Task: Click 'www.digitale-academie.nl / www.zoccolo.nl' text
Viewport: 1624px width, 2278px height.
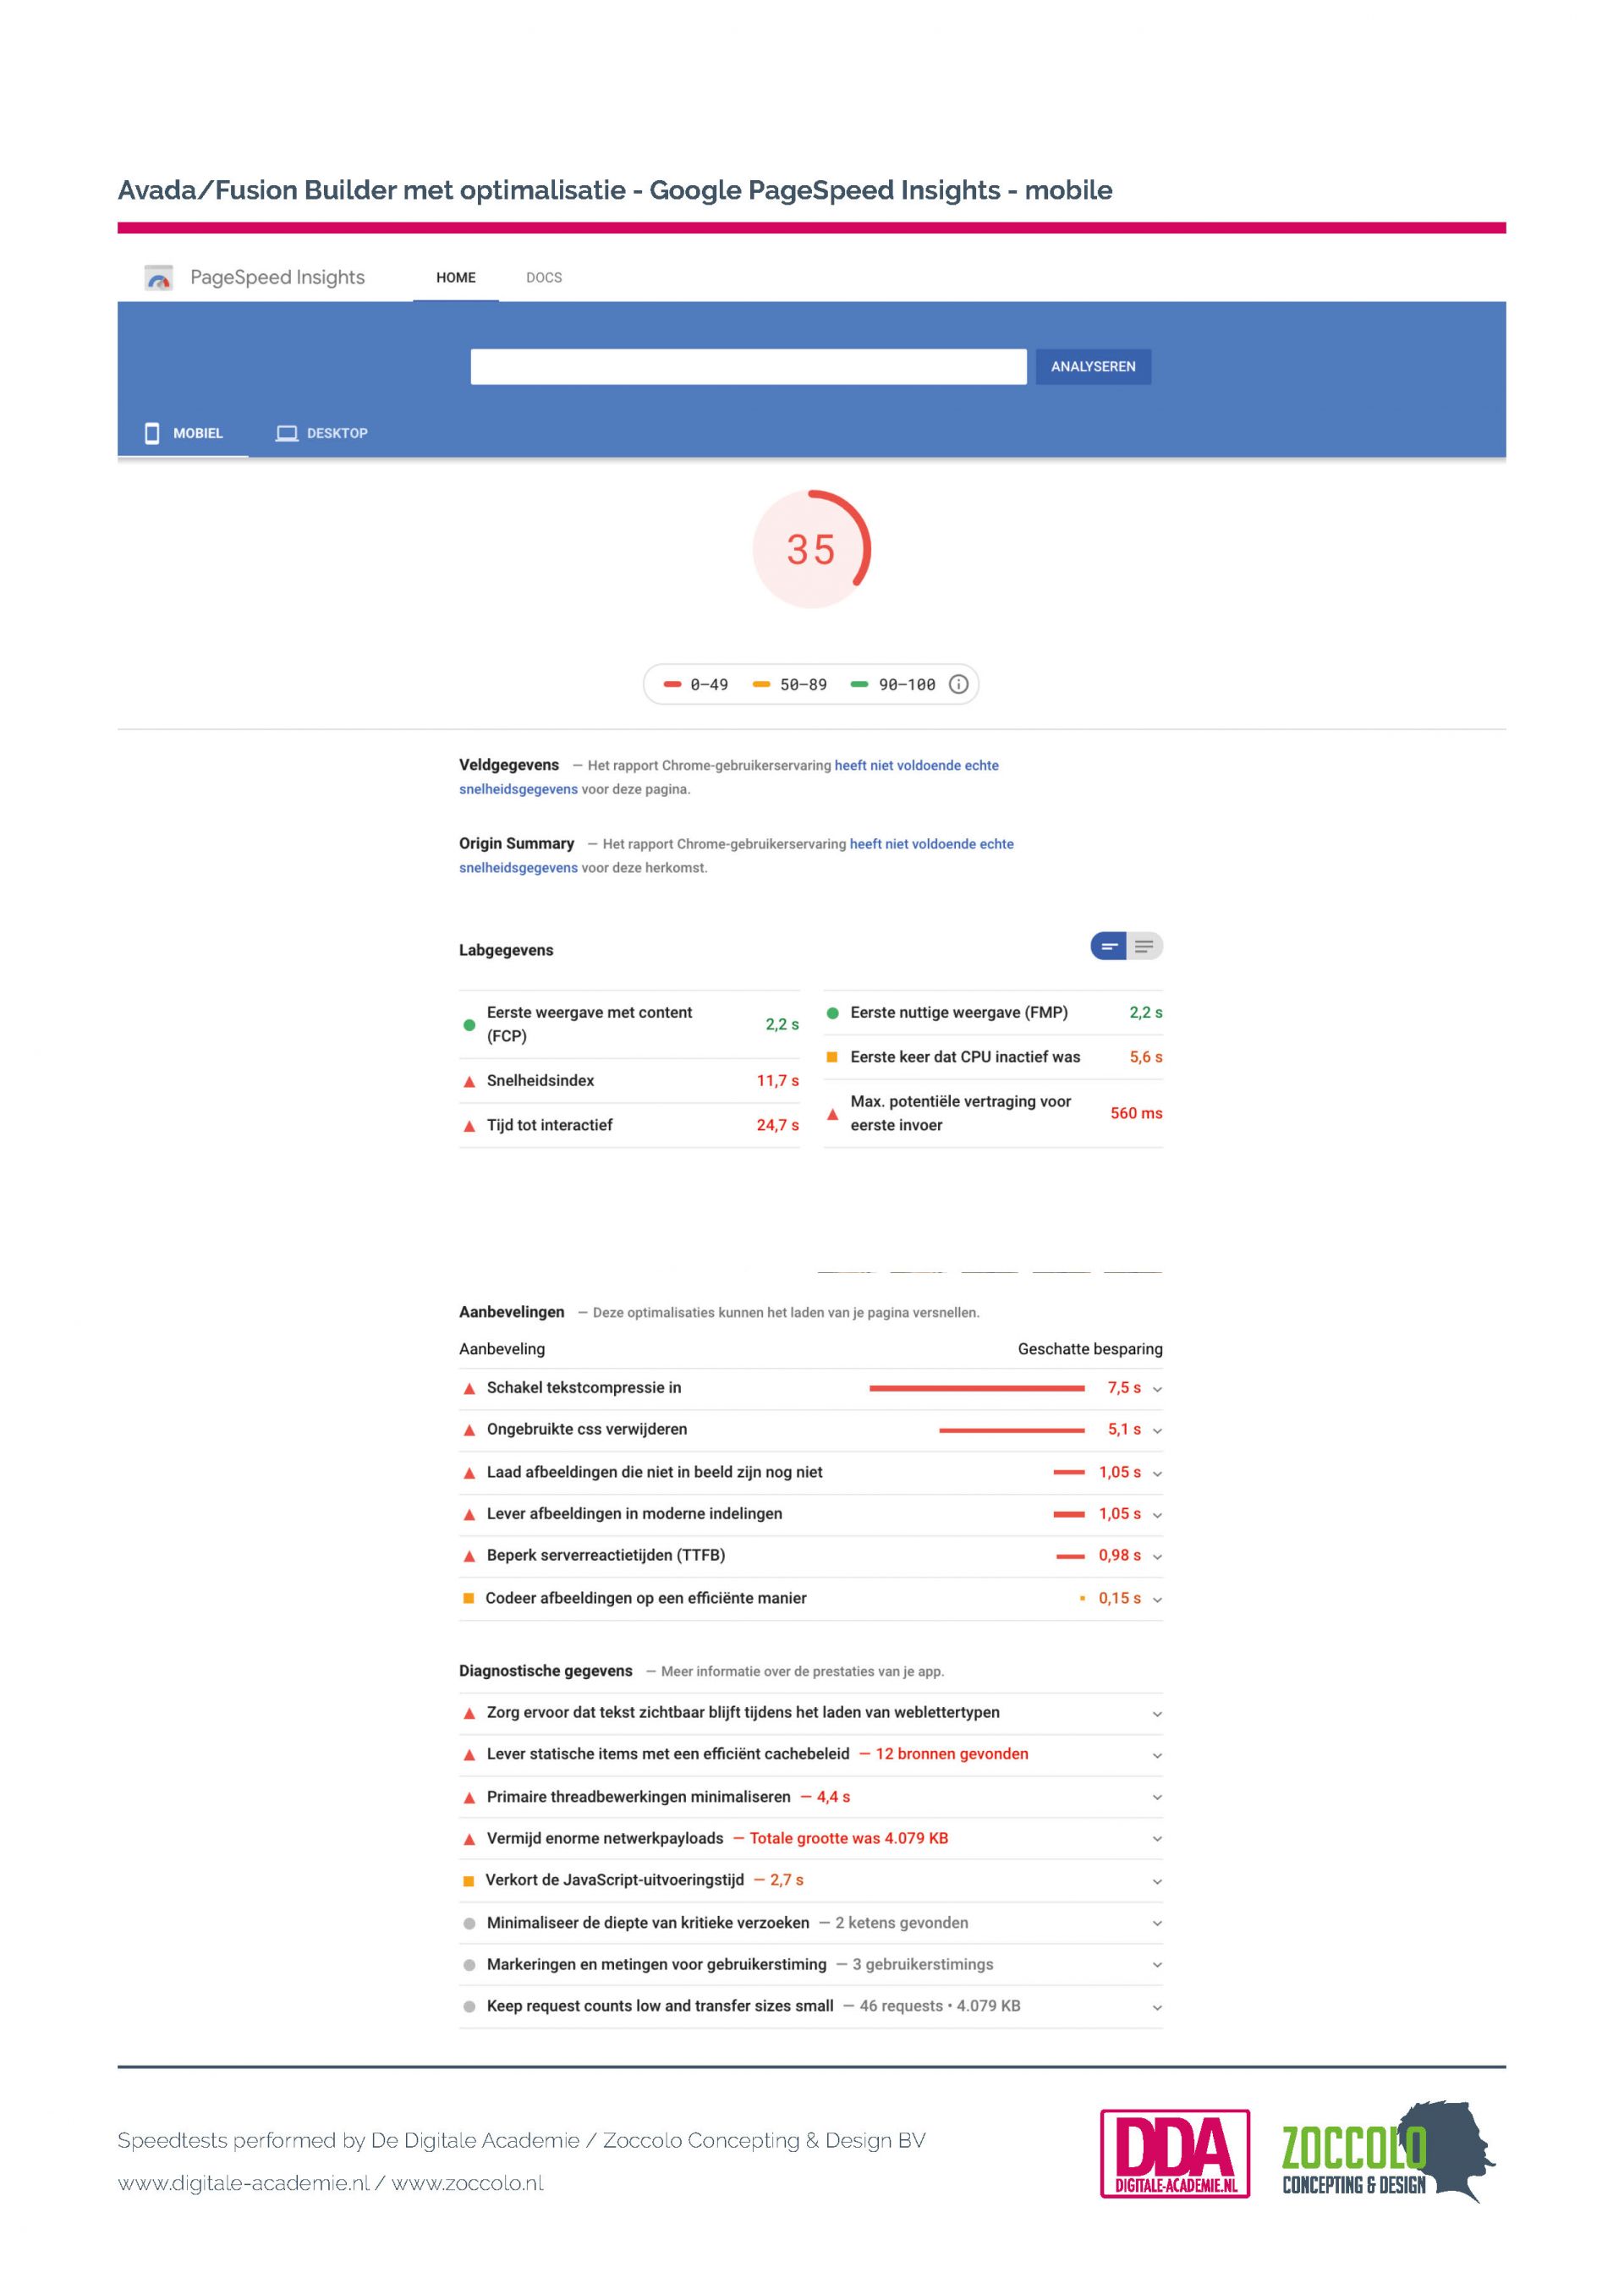Action: pyautogui.click(x=331, y=2183)
